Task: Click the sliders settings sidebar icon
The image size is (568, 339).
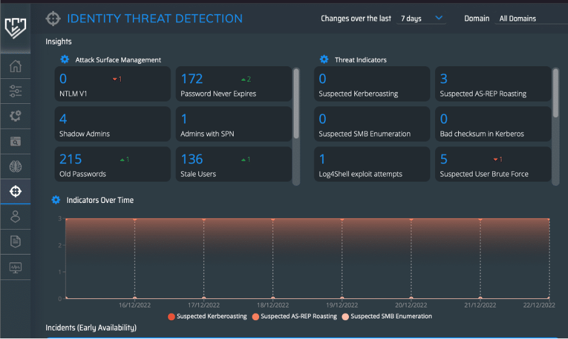Action: pos(15,91)
